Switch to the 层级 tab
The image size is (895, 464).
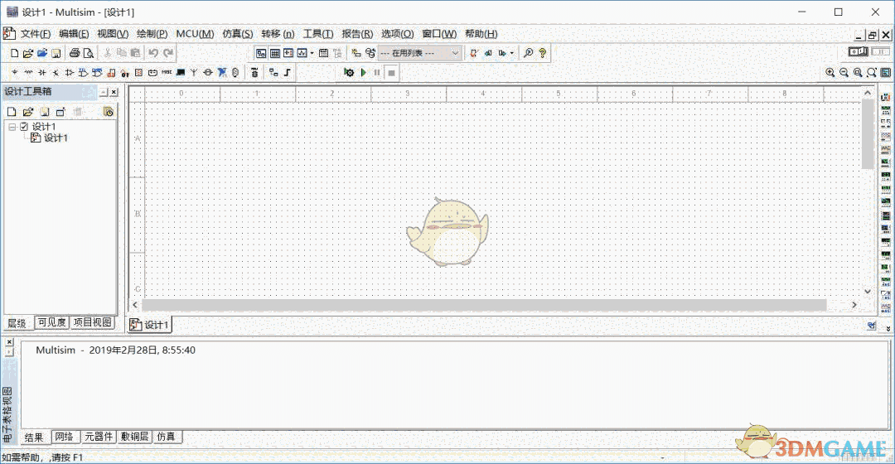[x=17, y=323]
